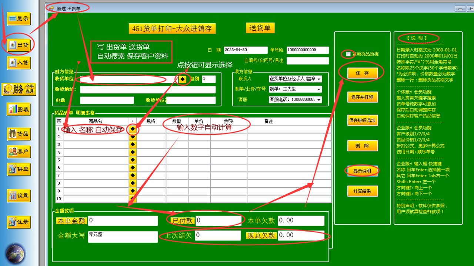Screen dimensions: 474x266
Task: Open the 出货 module icon
Action: tap(19, 44)
